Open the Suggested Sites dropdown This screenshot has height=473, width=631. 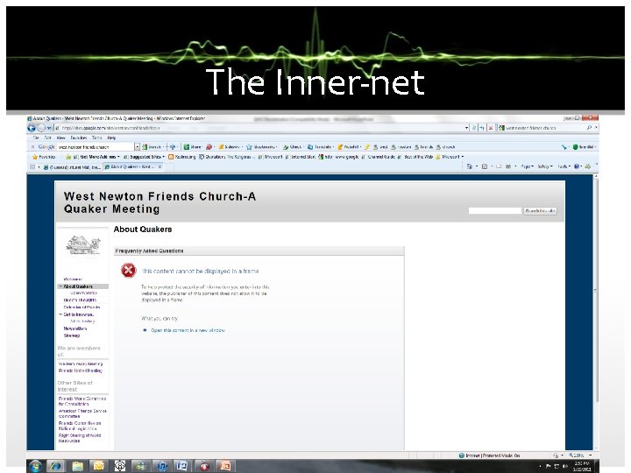click(144, 157)
